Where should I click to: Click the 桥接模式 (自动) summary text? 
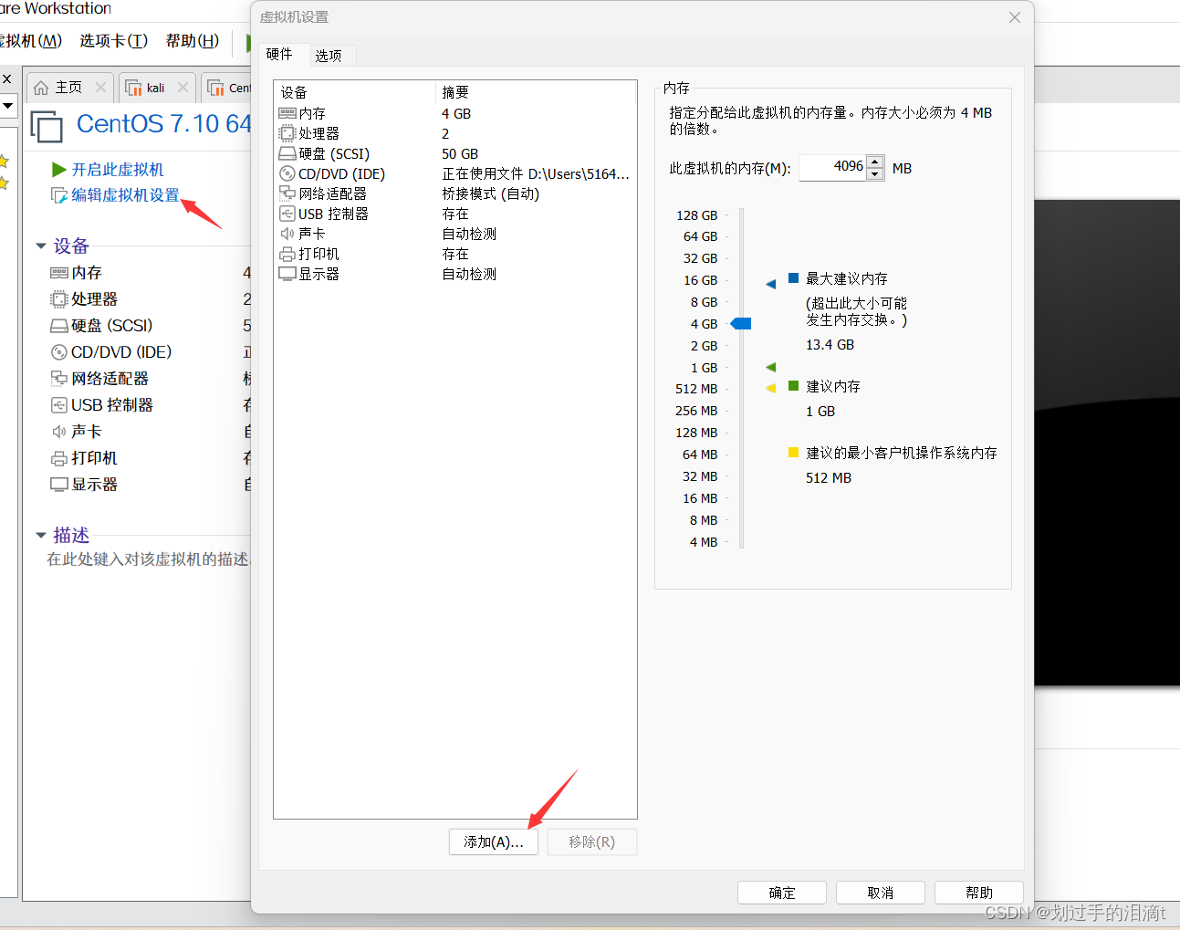click(x=491, y=193)
